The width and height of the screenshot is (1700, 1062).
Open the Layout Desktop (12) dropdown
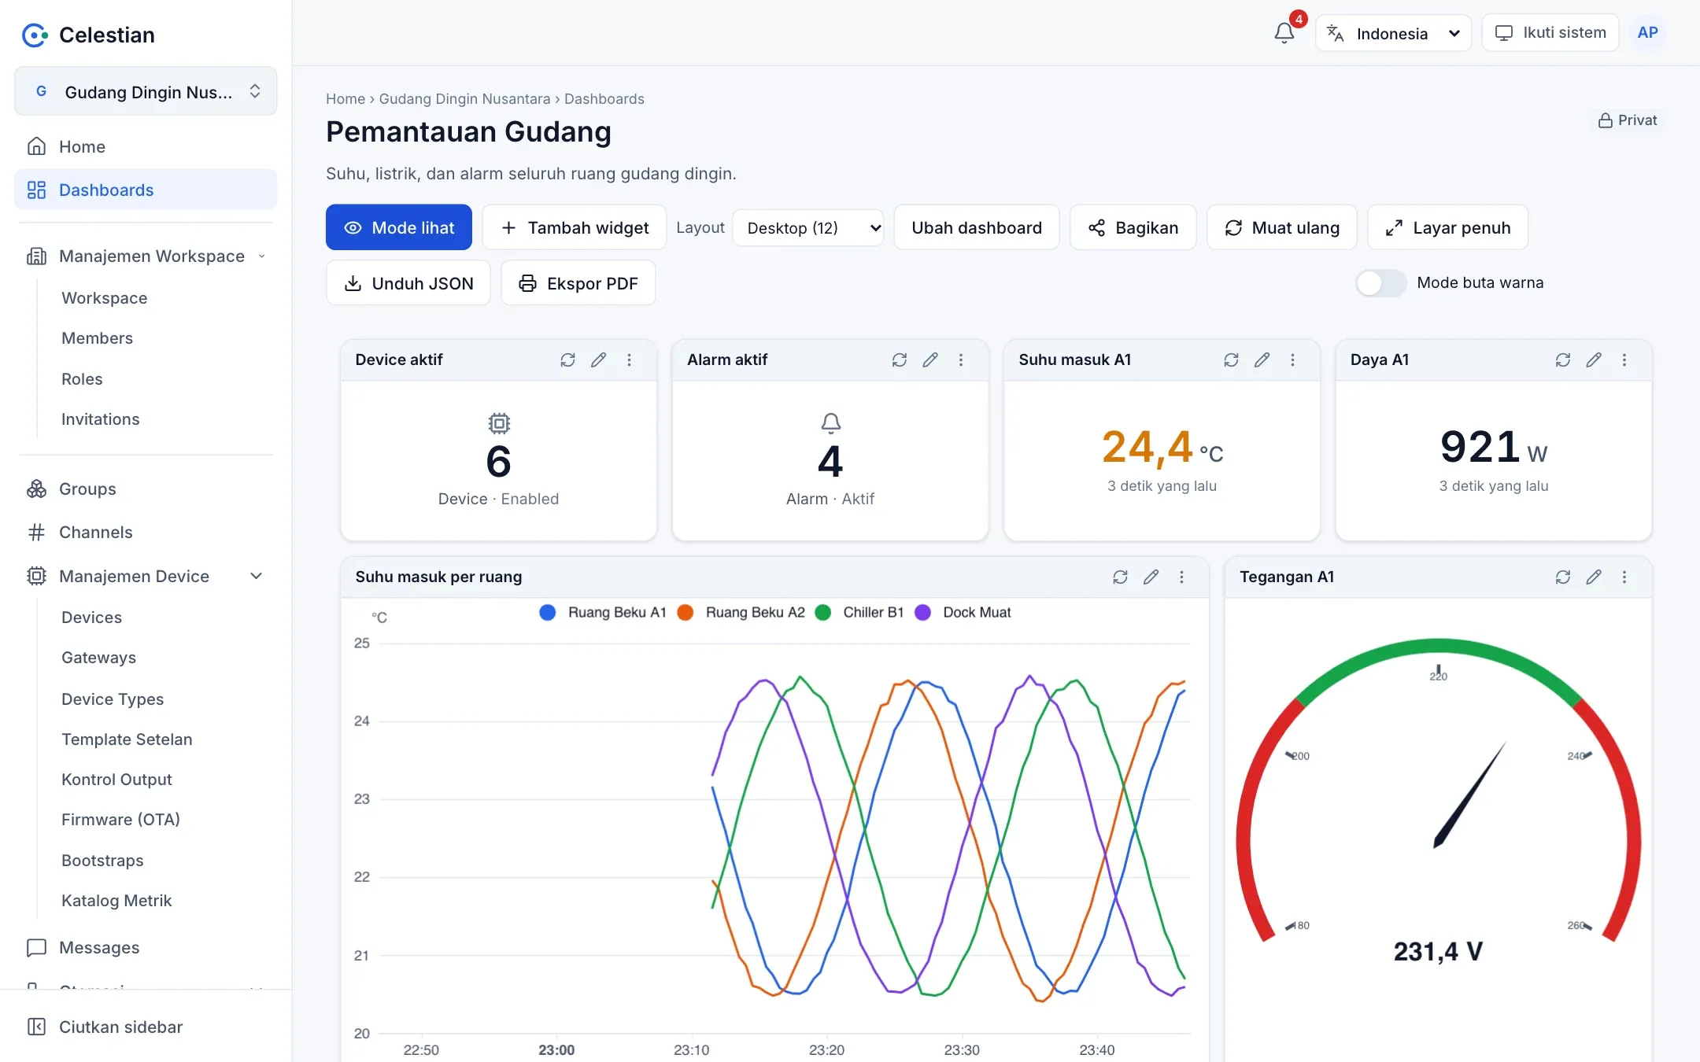[808, 227]
